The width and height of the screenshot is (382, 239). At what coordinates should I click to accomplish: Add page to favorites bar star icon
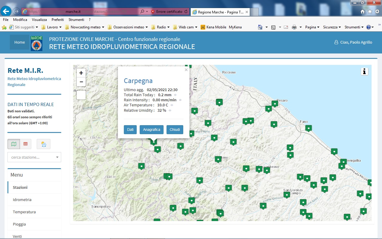(x=4, y=27)
